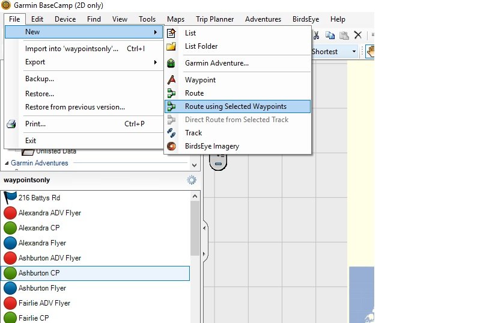Click the Track footprints icon

(171, 133)
